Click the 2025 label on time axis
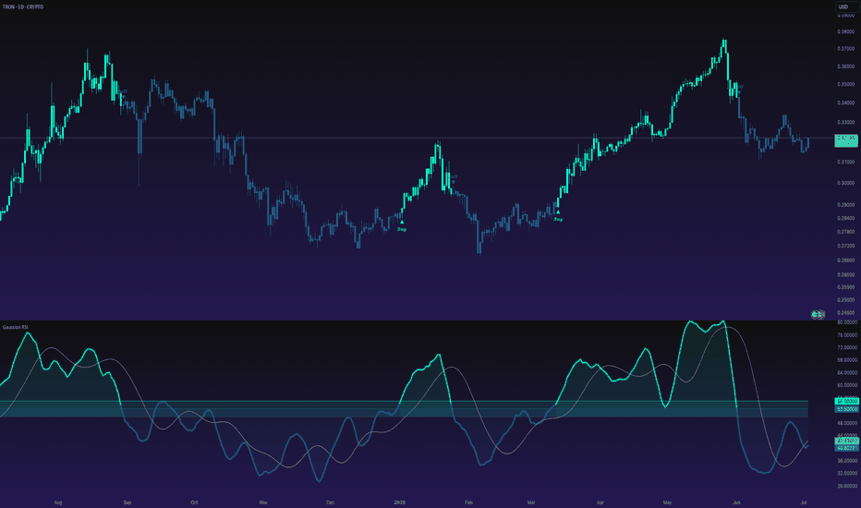The width and height of the screenshot is (861, 508). [400, 502]
